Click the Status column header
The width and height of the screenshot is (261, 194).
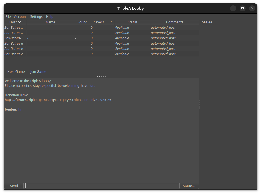[132, 22]
